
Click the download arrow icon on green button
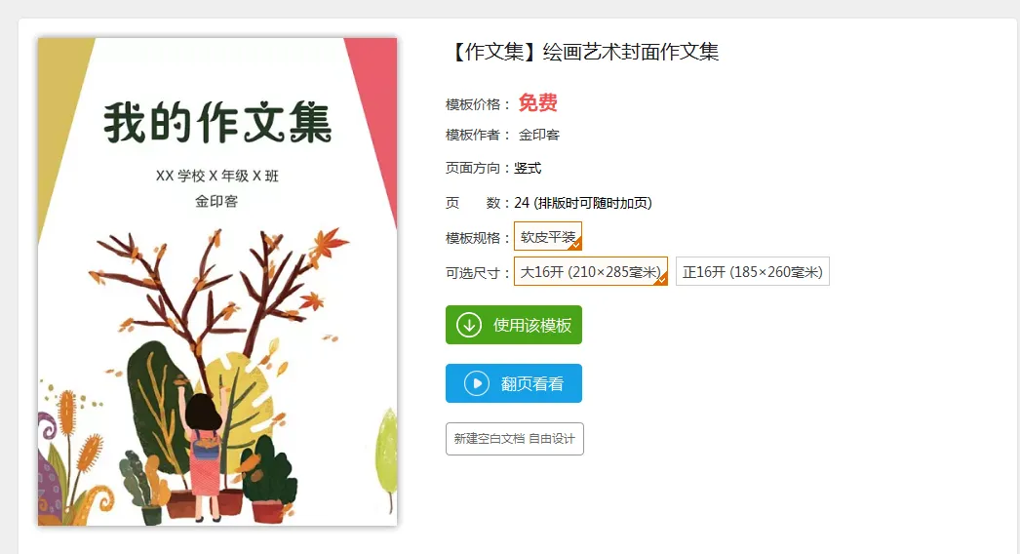tap(468, 325)
